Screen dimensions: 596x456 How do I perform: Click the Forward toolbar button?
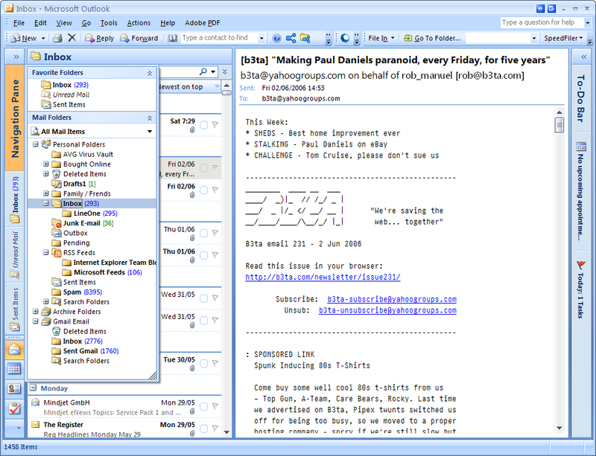tap(139, 38)
